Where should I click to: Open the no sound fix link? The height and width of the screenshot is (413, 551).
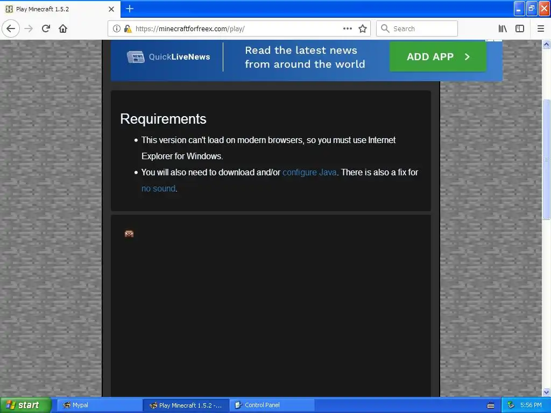pyautogui.click(x=159, y=189)
